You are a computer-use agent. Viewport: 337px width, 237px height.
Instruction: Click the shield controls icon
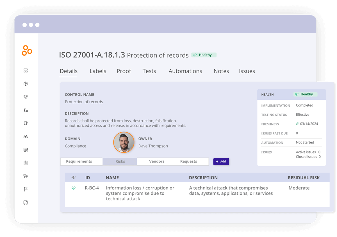[x=26, y=97]
